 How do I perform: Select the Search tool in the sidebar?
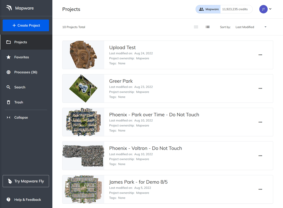click(x=19, y=87)
